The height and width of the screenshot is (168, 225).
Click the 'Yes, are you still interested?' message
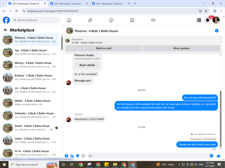tap(200, 98)
